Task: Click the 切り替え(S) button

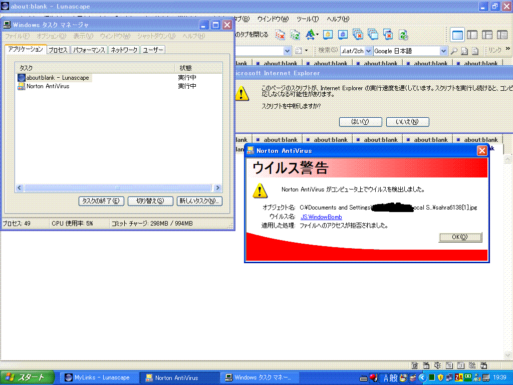Action: [x=150, y=201]
